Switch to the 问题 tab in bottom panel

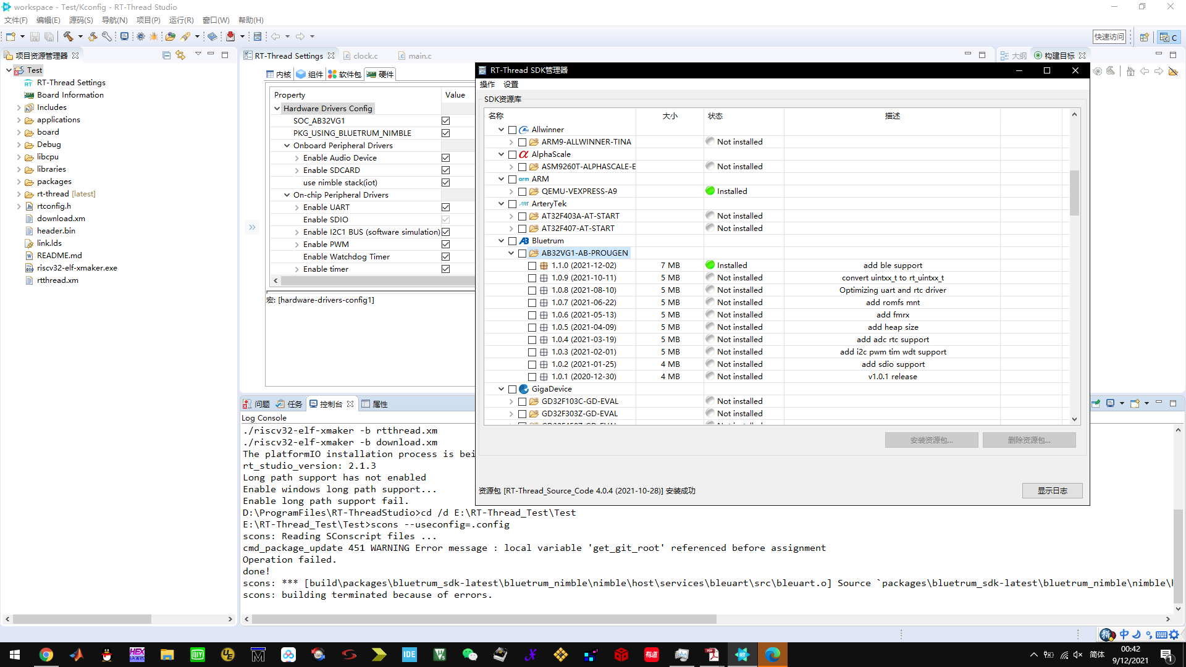click(x=256, y=405)
